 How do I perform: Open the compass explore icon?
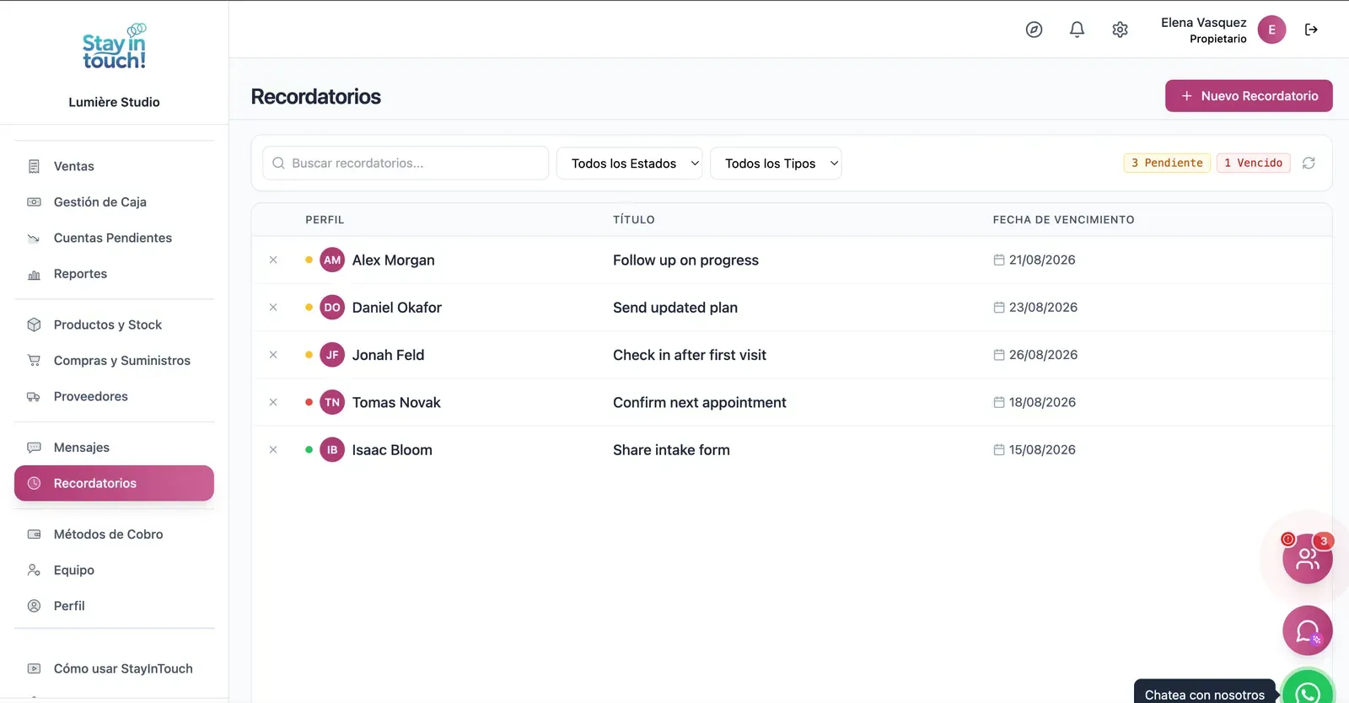pos(1034,30)
